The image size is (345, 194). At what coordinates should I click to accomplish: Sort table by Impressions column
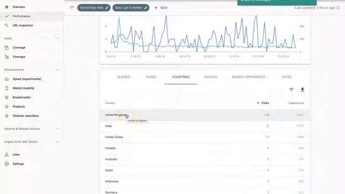(296, 103)
